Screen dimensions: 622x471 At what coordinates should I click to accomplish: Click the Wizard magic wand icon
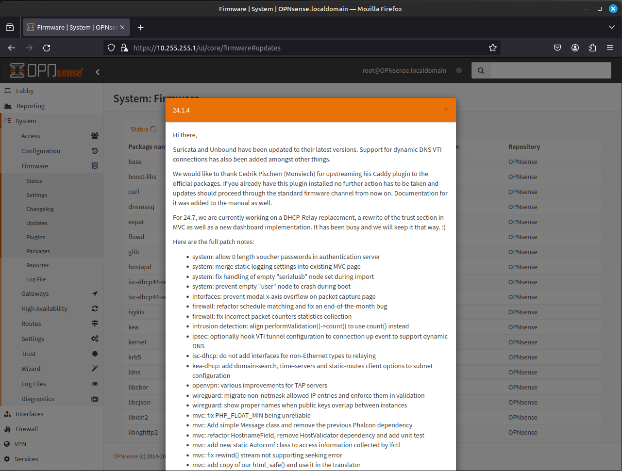pyautogui.click(x=95, y=369)
